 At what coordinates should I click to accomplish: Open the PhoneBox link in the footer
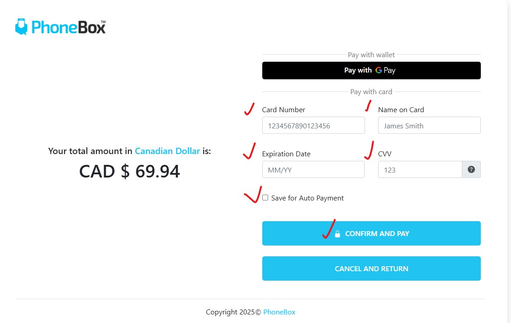(x=279, y=312)
